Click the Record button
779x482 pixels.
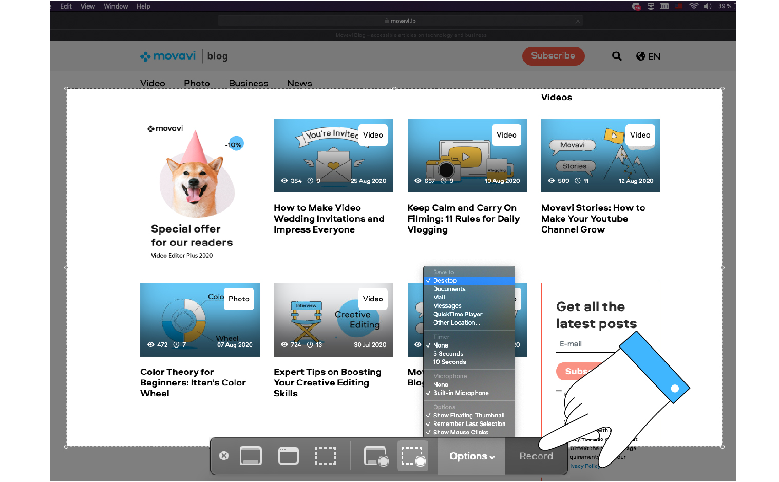coord(536,456)
